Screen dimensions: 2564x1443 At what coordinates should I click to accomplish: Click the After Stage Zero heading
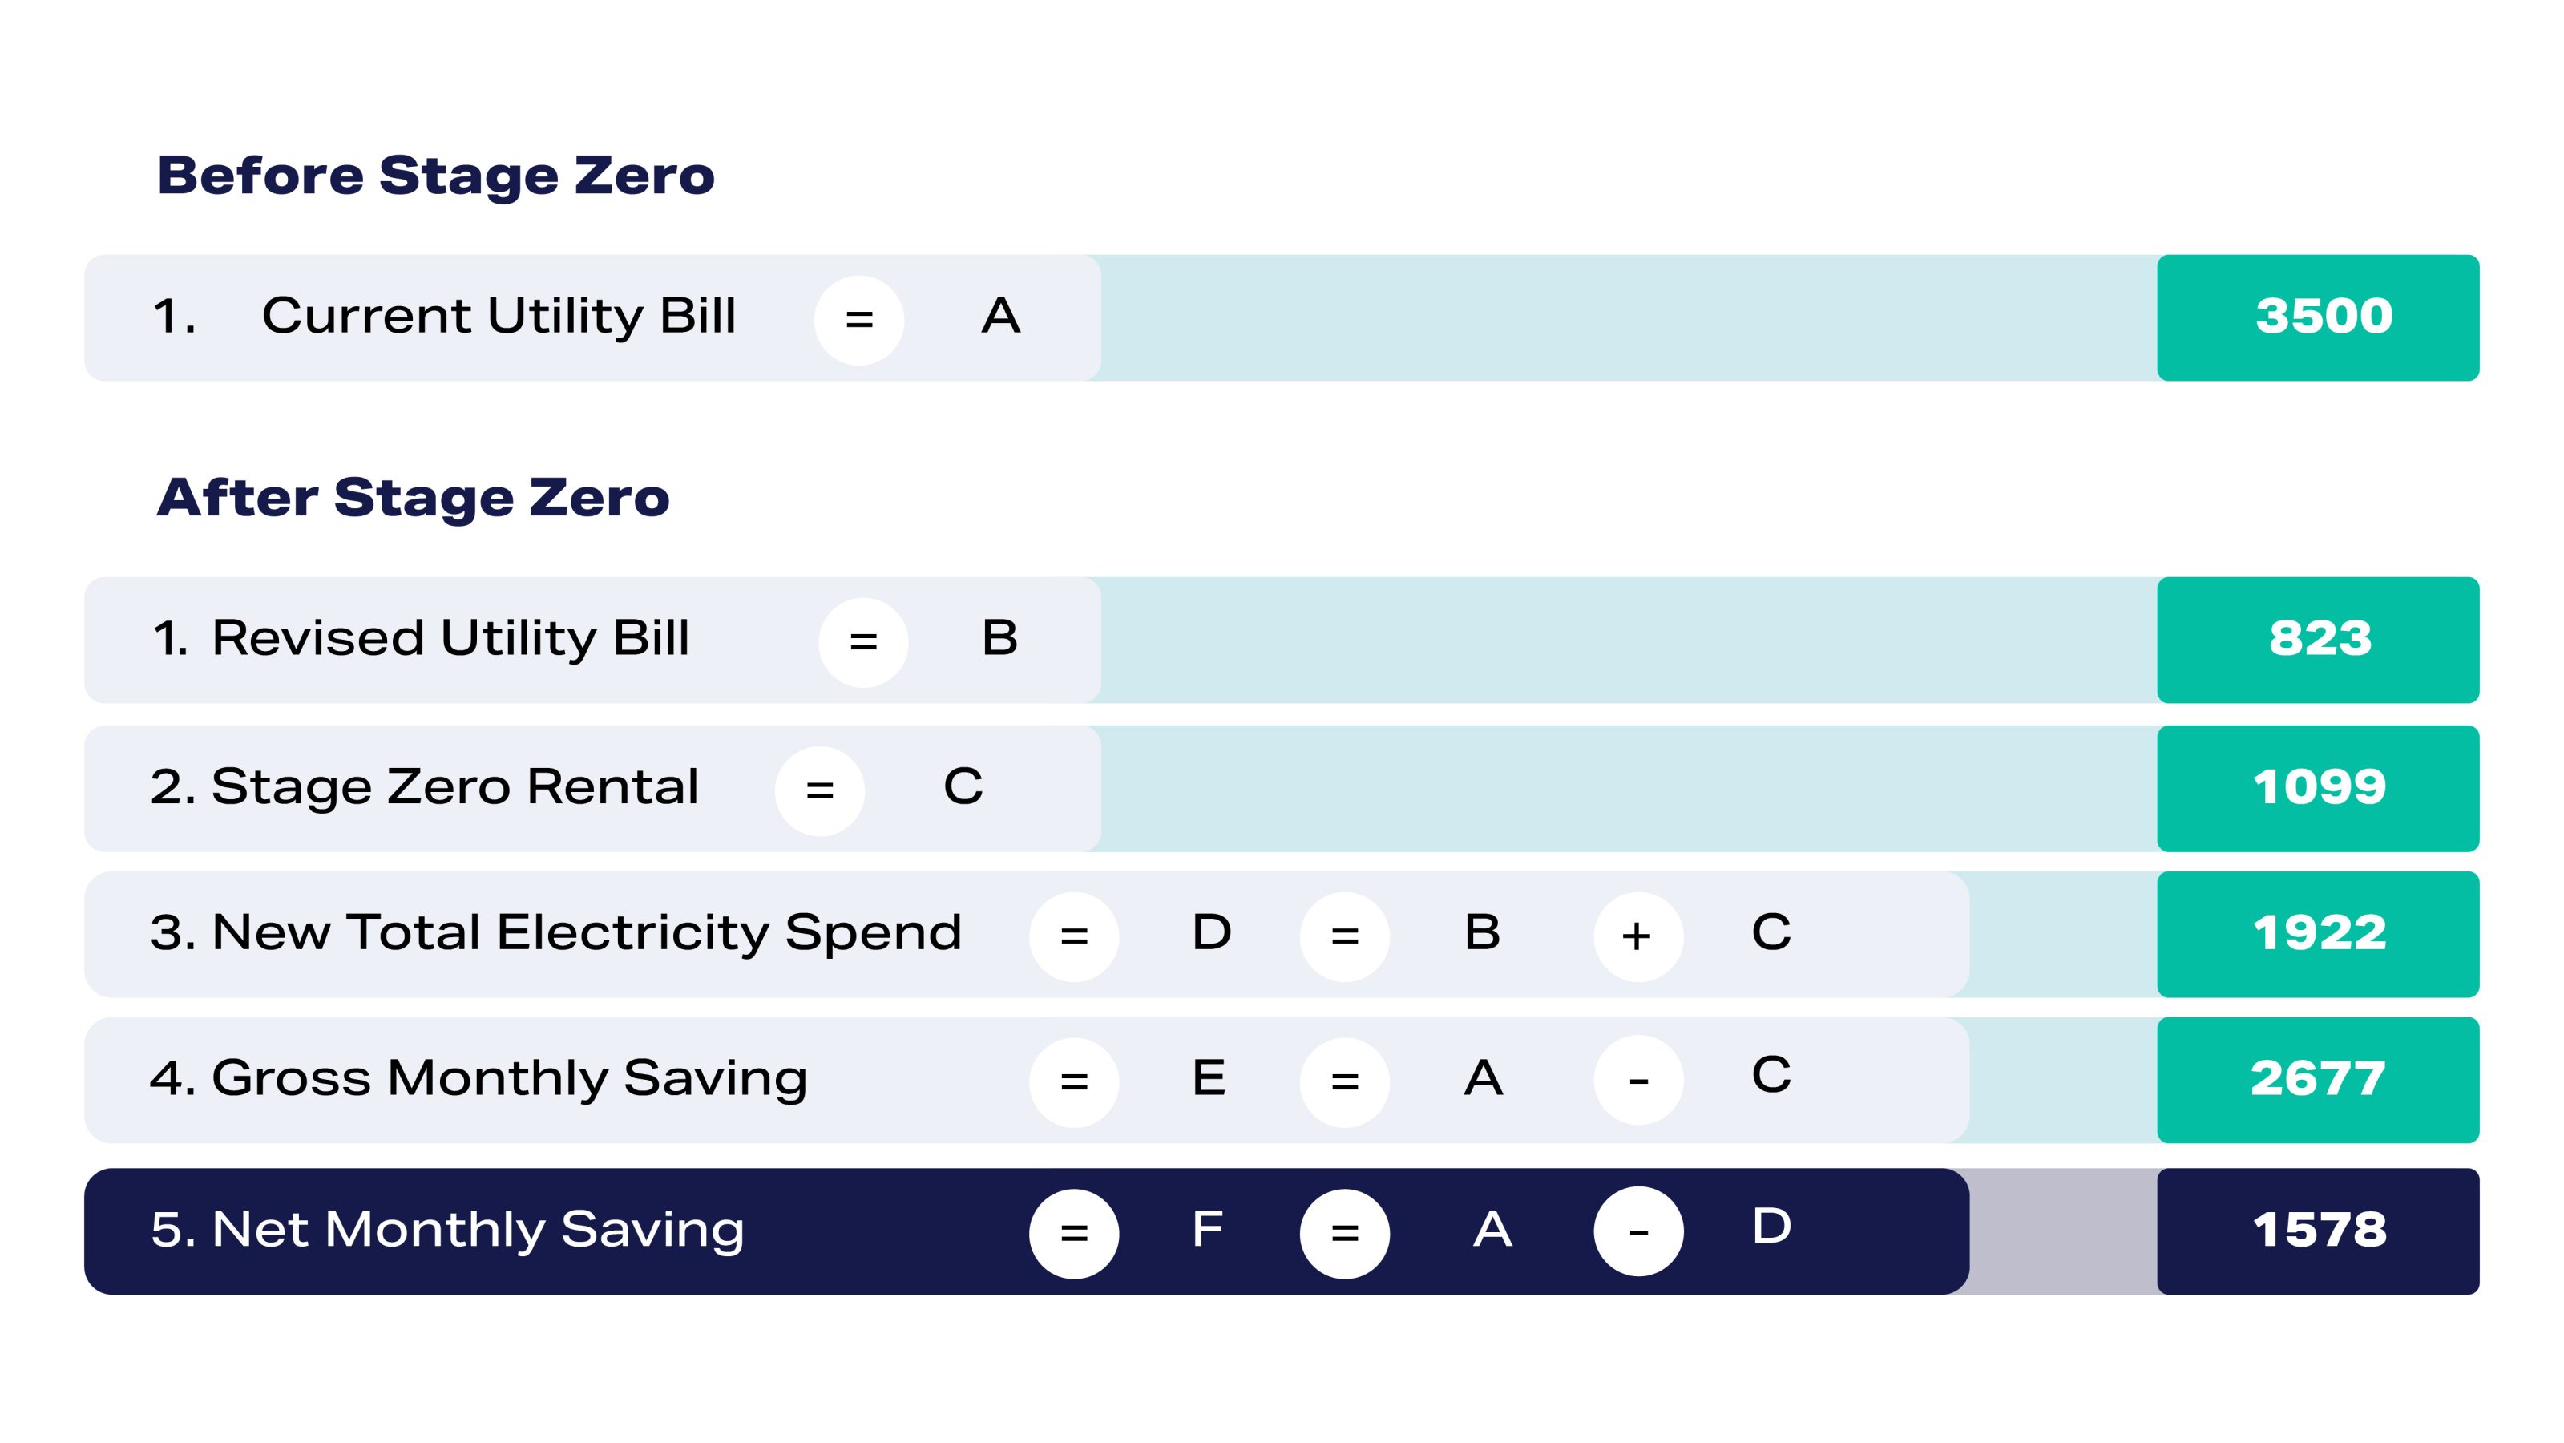coord(413,498)
